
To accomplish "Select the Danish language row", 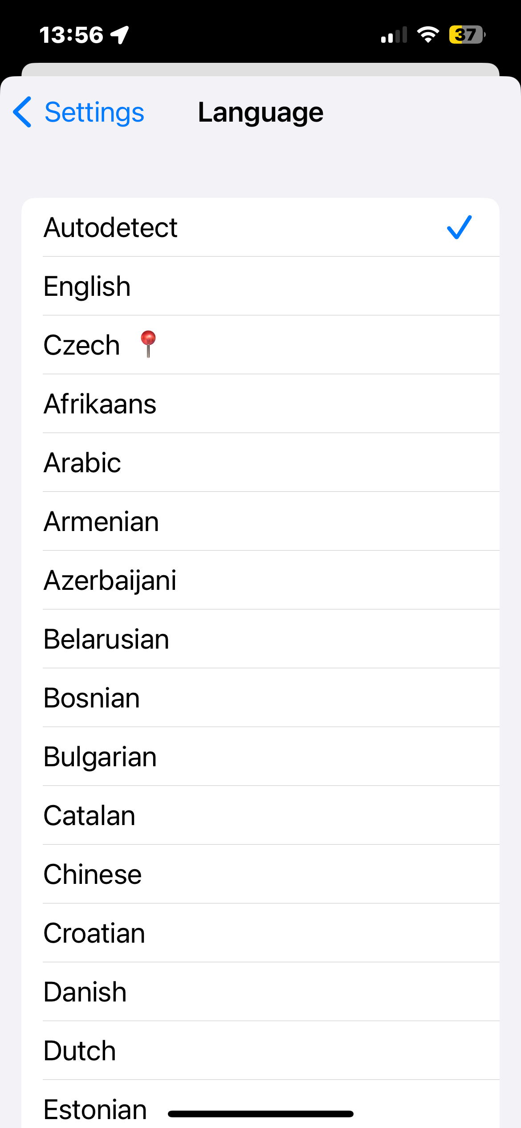I will 85,992.
